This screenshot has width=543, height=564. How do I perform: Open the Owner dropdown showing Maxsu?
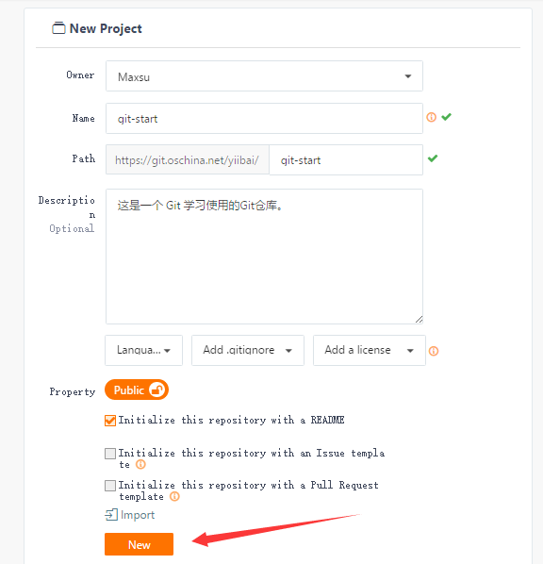(x=264, y=75)
